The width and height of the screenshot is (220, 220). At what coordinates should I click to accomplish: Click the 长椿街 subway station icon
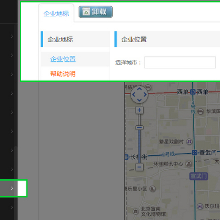tap(126, 157)
